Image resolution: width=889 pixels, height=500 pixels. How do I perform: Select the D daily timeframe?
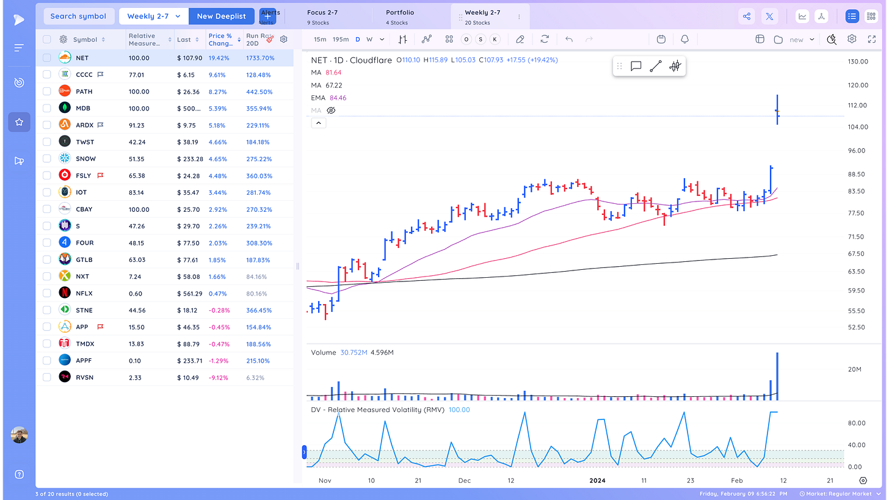[x=358, y=39]
